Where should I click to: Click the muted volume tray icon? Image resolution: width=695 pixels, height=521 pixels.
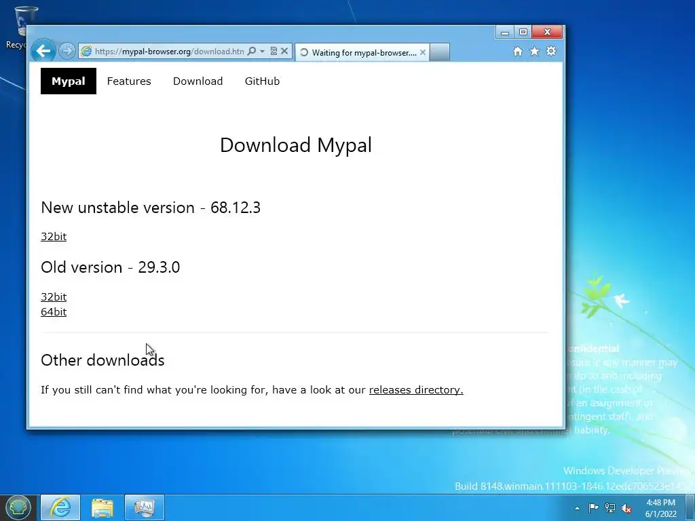(x=626, y=508)
